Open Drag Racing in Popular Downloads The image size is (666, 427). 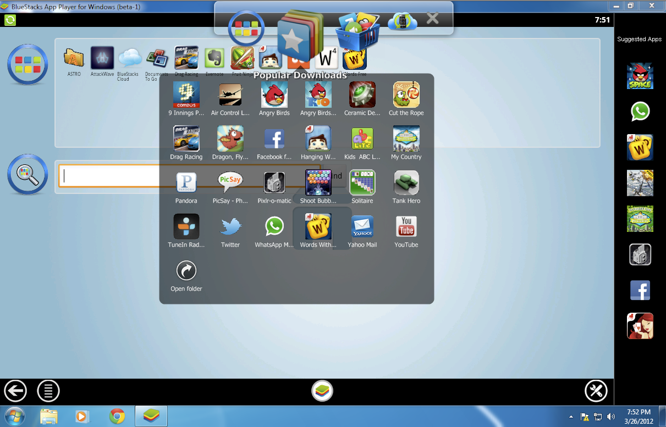click(x=186, y=139)
